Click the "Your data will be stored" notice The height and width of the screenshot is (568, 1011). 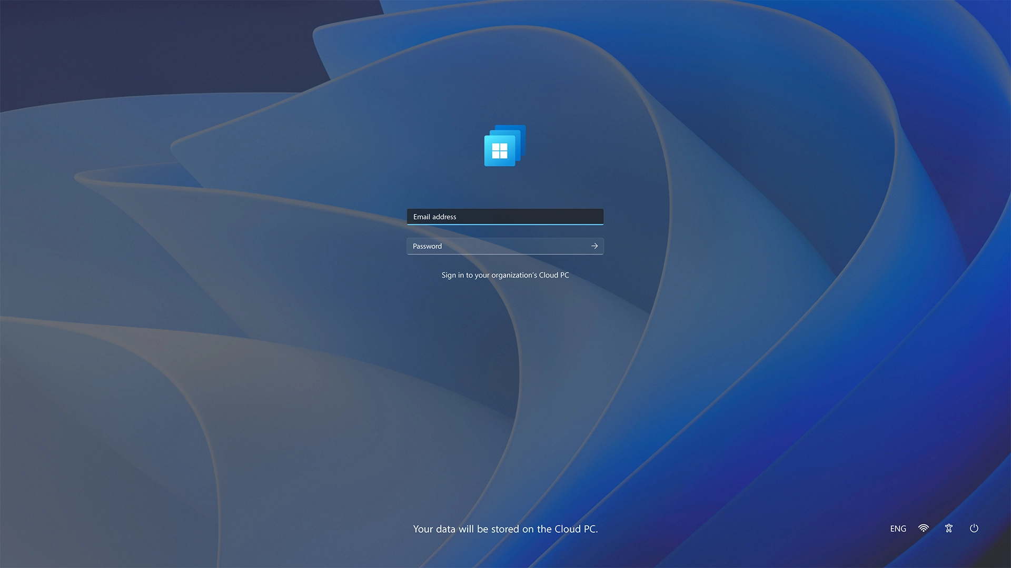505,529
